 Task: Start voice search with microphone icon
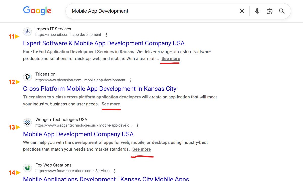257,11
